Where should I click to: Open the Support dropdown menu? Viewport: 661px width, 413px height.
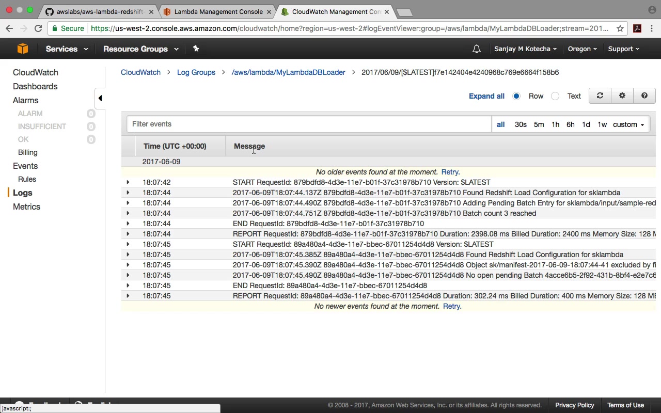623,49
